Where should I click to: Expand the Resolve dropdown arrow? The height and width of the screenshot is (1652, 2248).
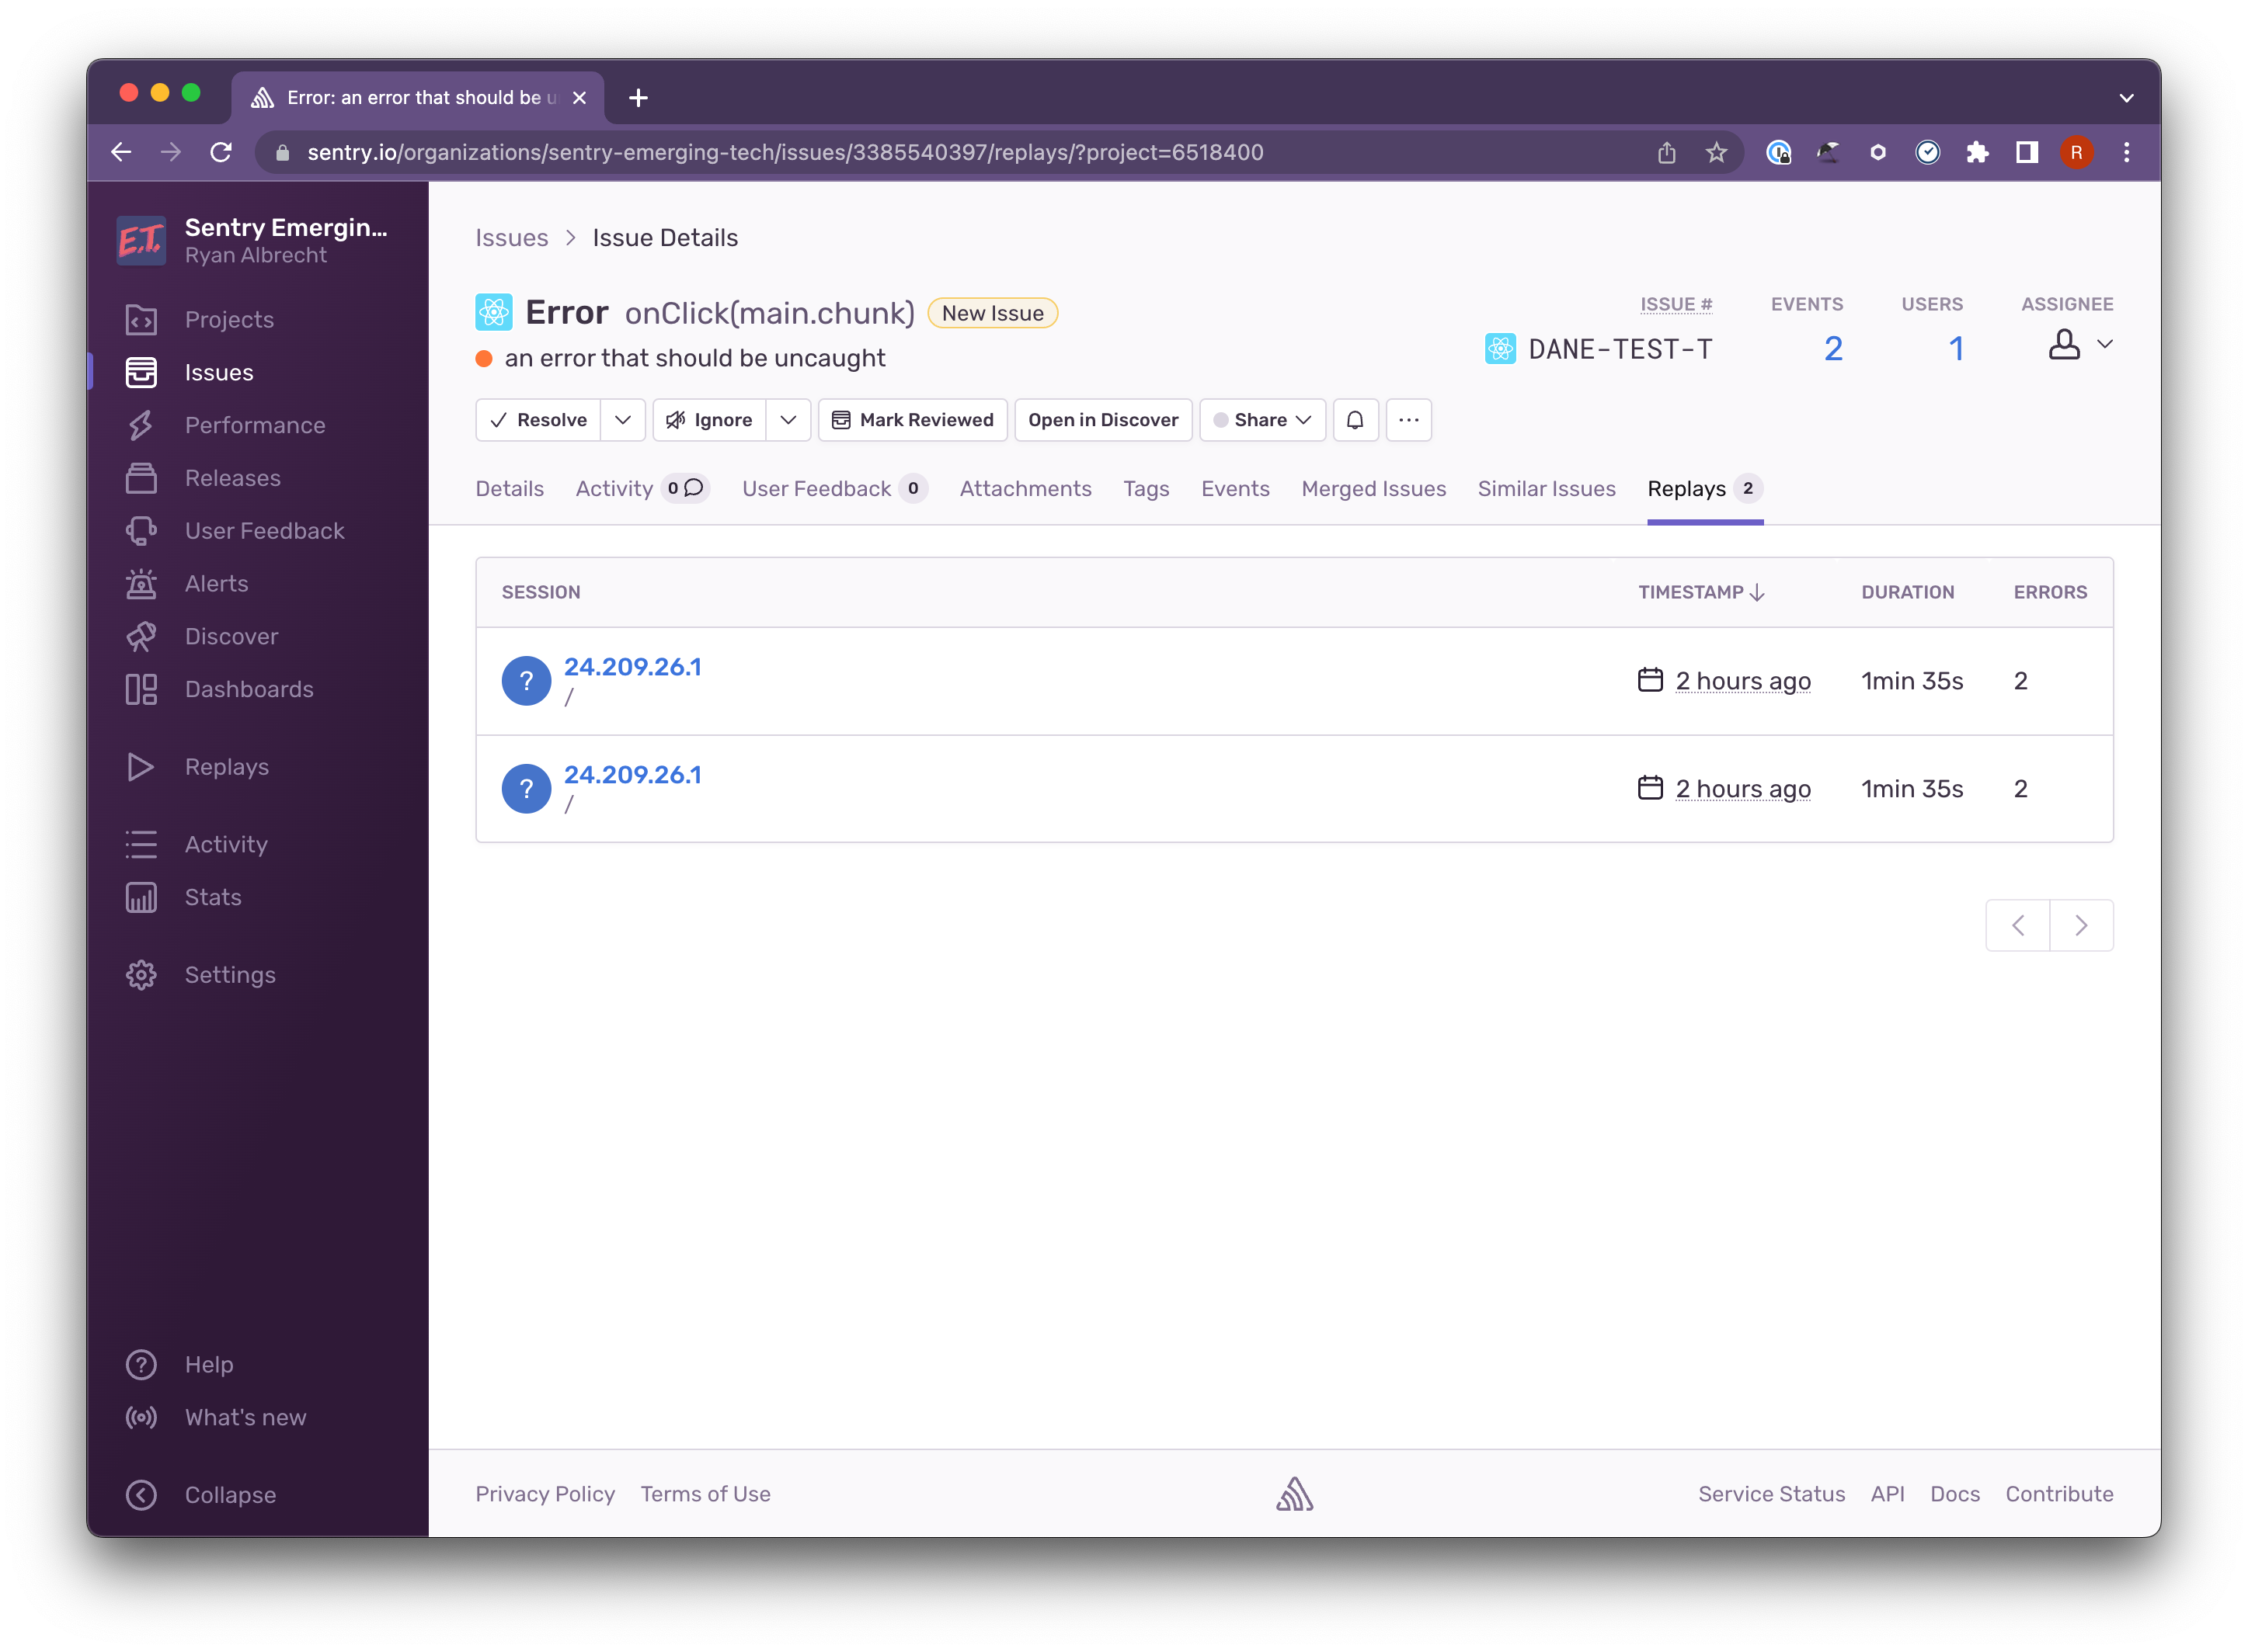click(x=622, y=420)
